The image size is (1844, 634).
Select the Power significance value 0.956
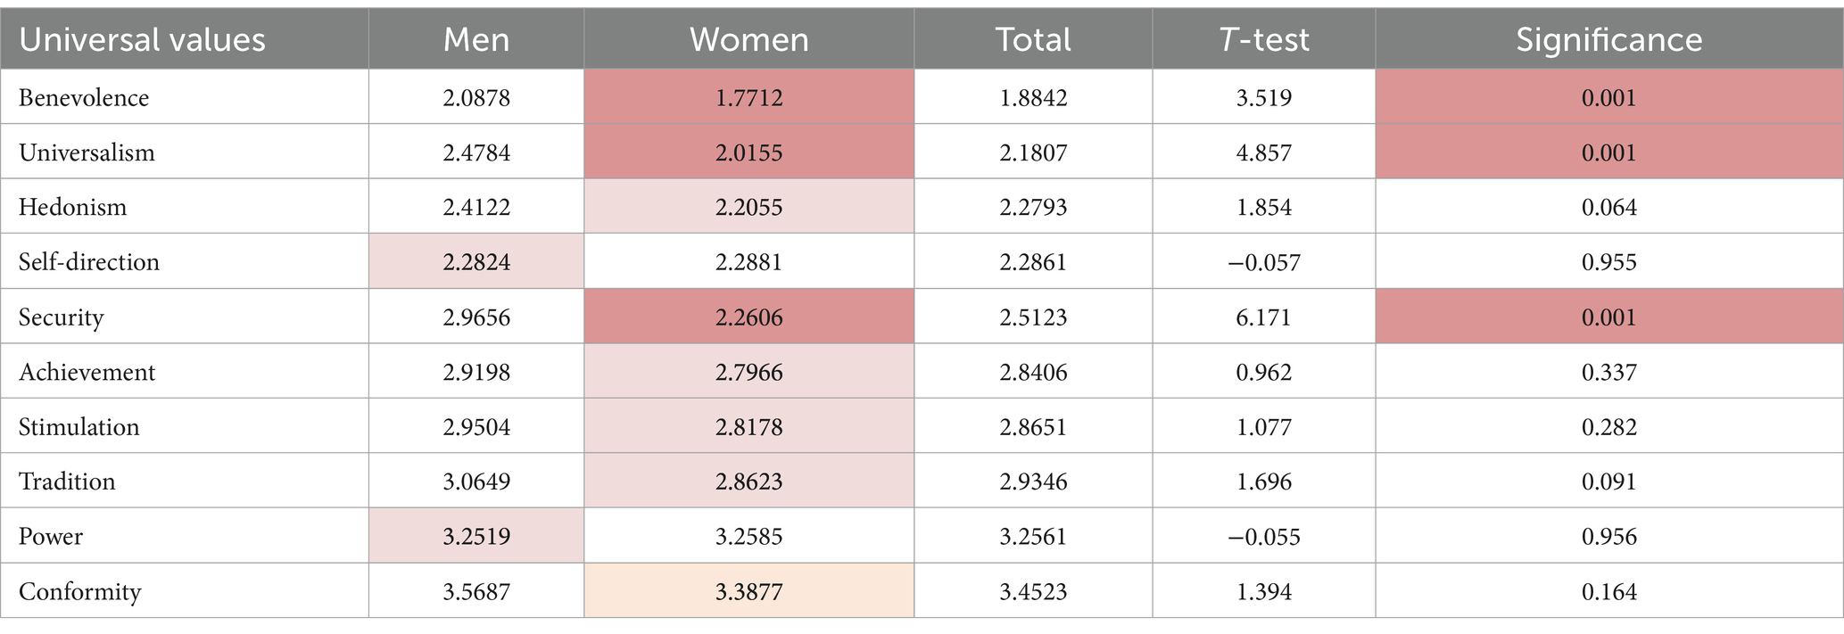click(x=1609, y=537)
